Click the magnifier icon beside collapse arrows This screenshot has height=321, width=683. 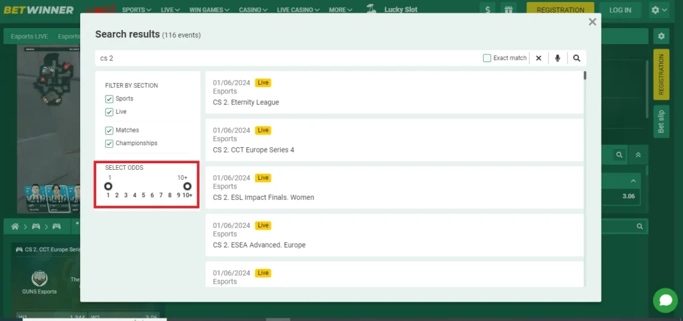click(619, 155)
